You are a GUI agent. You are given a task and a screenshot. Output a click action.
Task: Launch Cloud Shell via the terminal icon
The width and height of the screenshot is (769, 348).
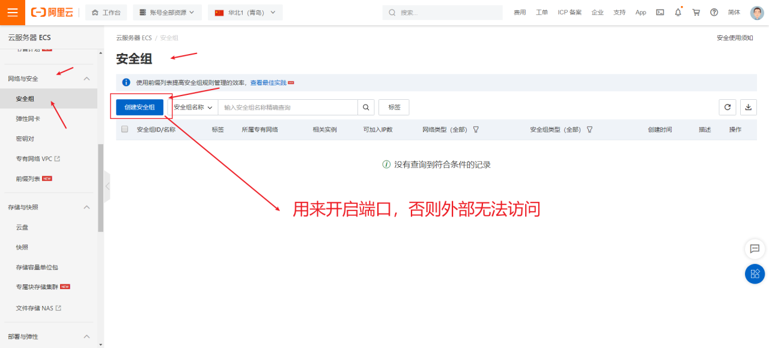click(660, 12)
